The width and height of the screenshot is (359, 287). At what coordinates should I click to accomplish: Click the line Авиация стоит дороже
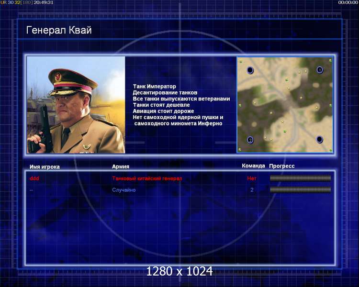(163, 111)
